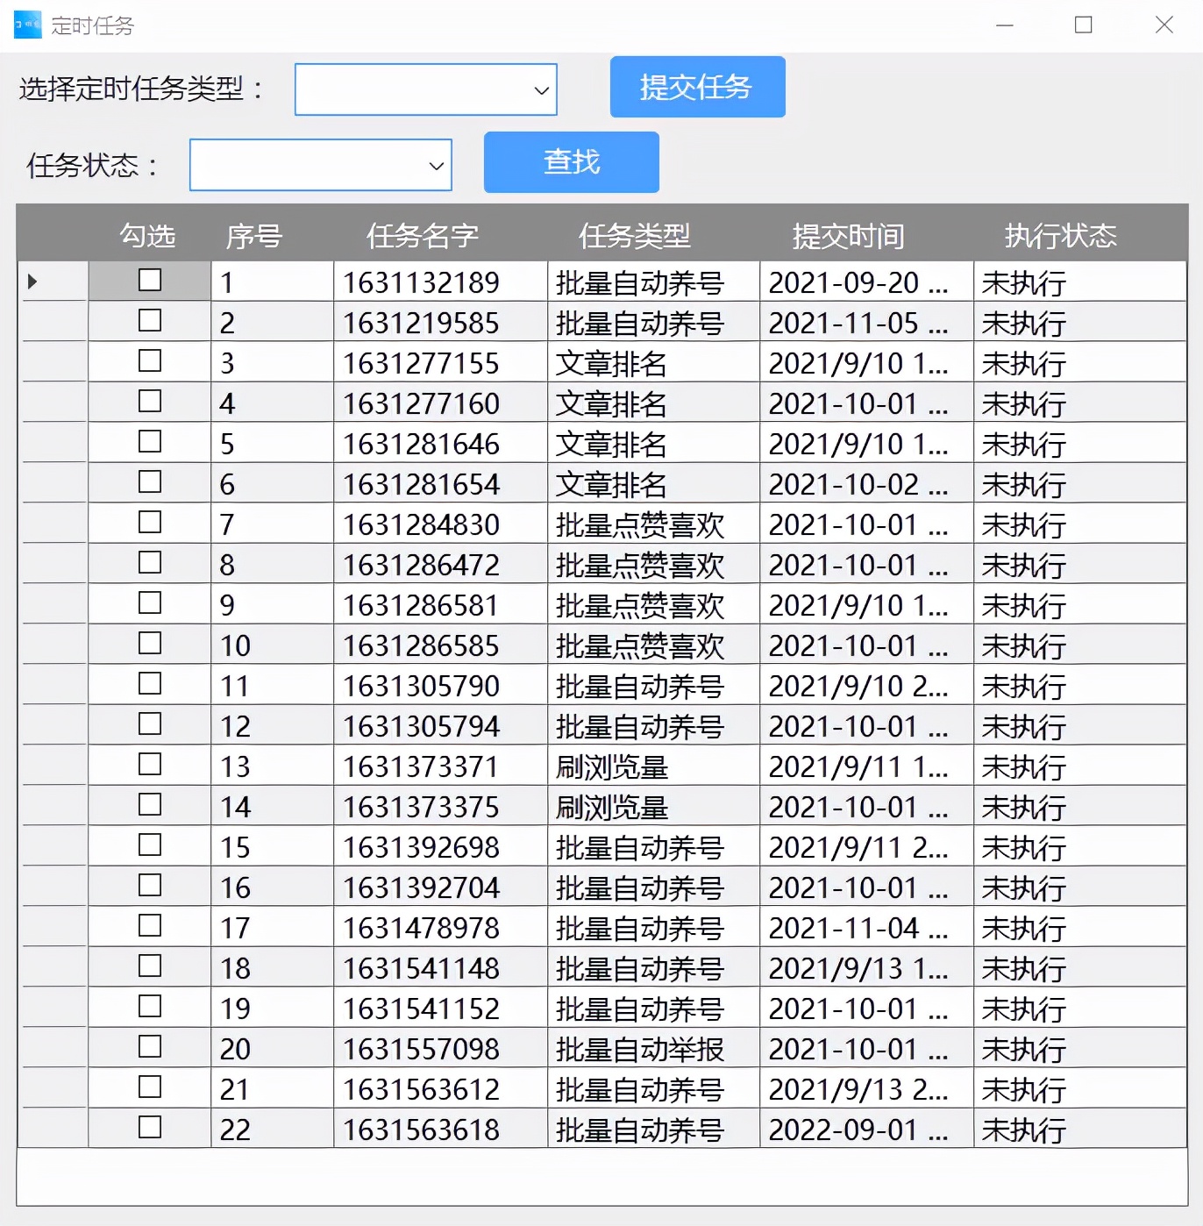1203x1226 pixels.
Task: Select task name cell 1631219585
Action: (x=440, y=323)
